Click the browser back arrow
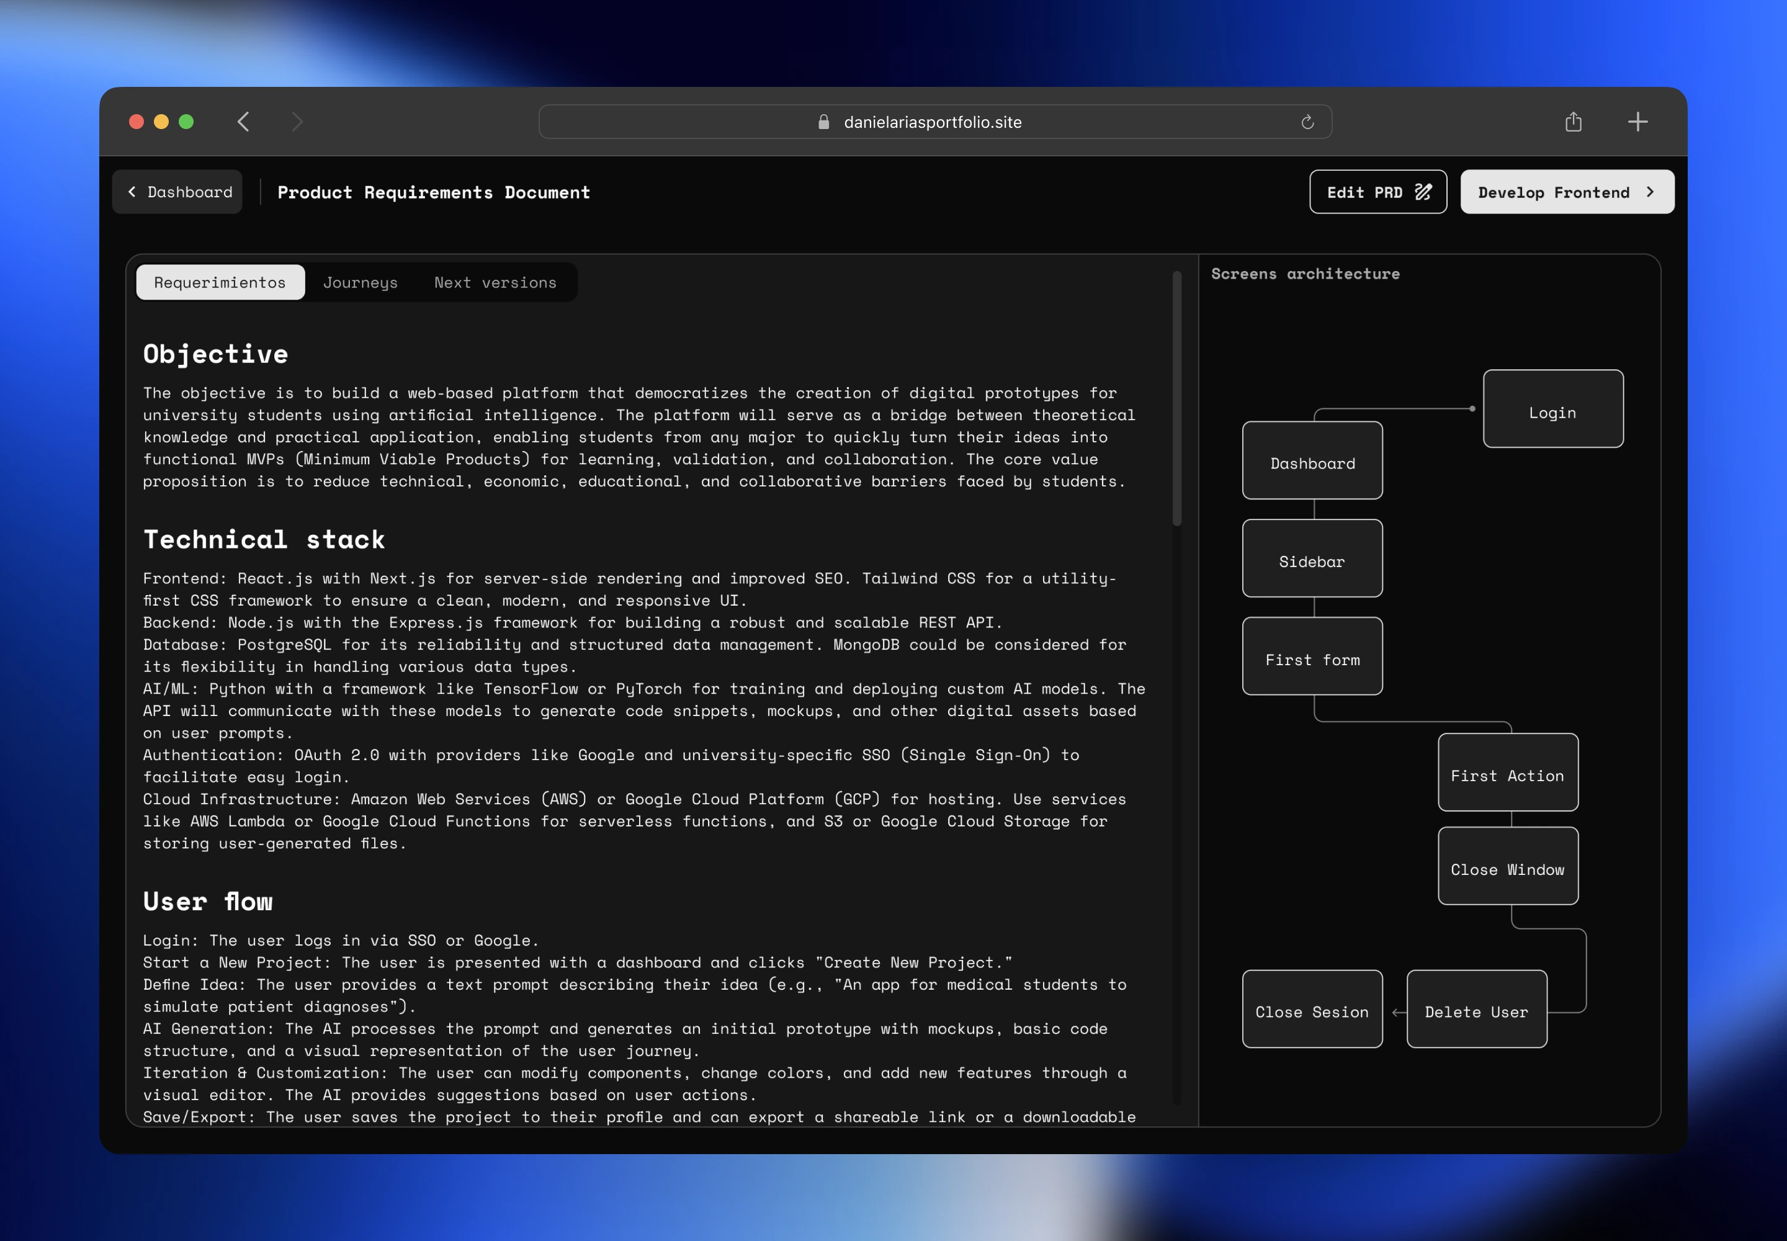This screenshot has width=1787, height=1241. (243, 121)
